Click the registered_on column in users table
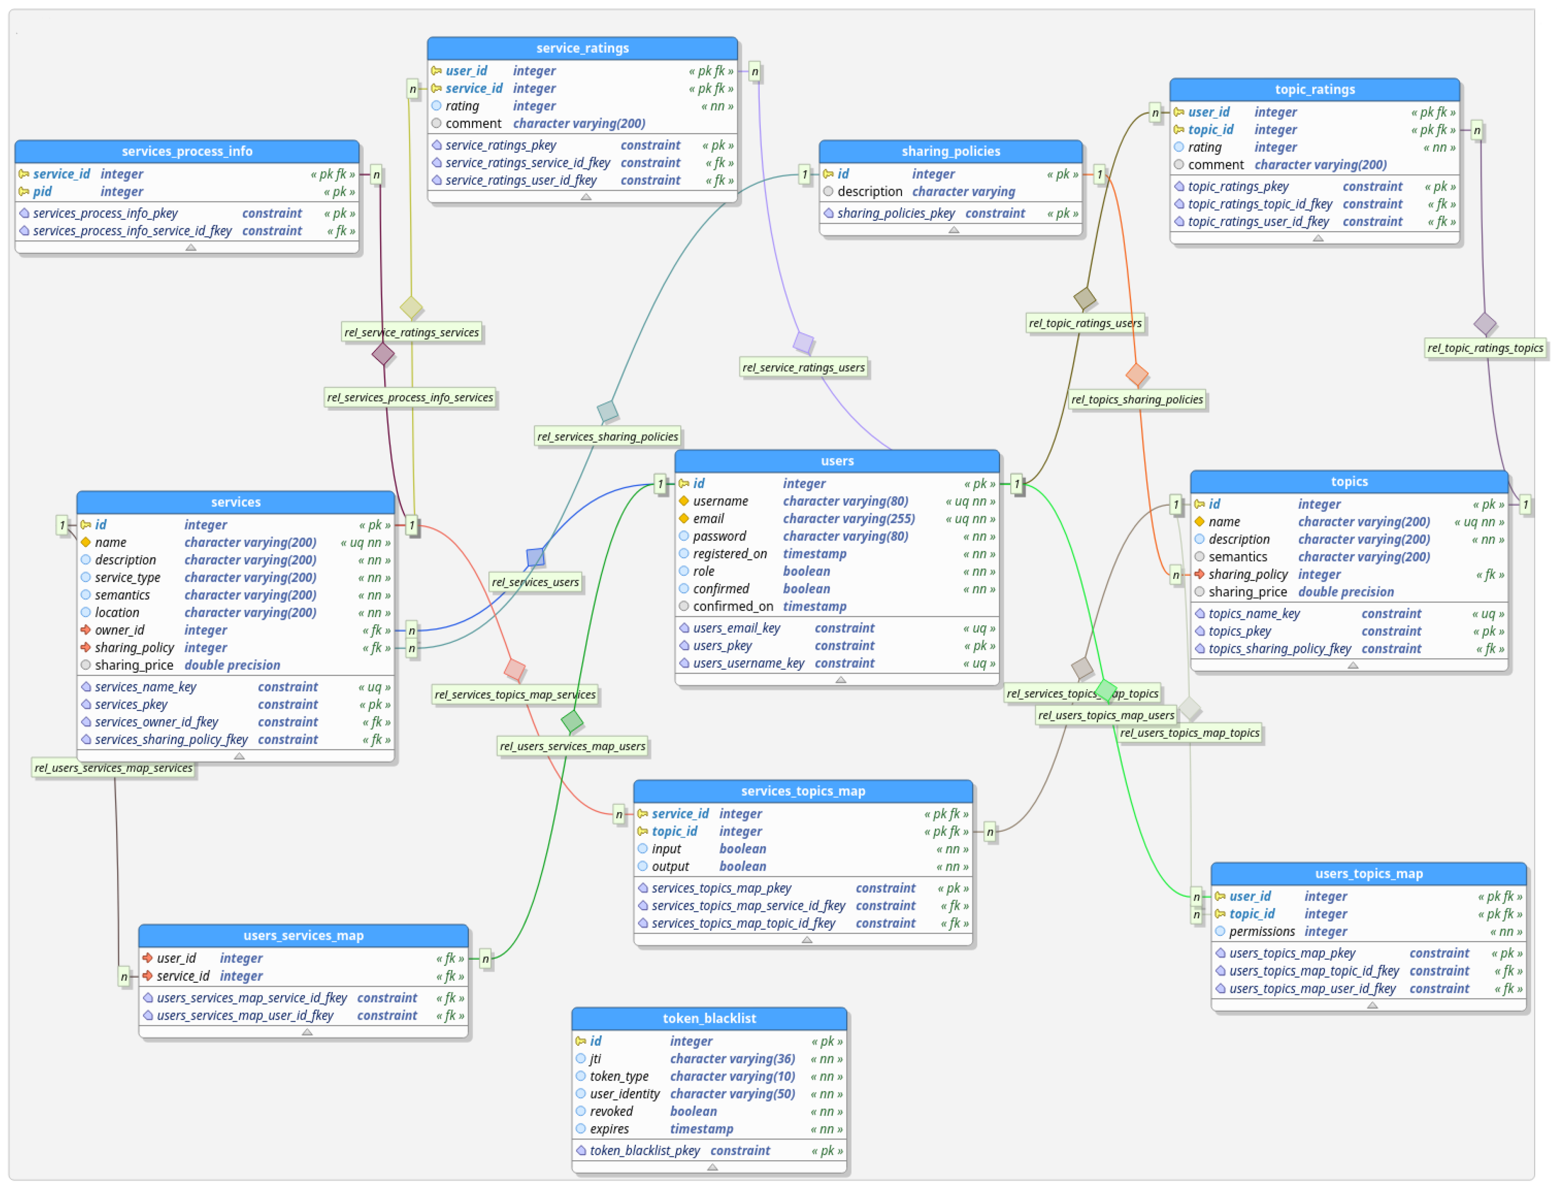 pos(837,554)
